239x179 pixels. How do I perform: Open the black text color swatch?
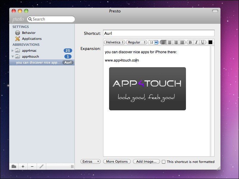point(210,42)
